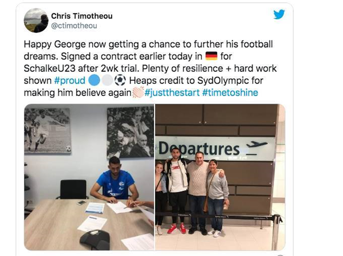The width and height of the screenshot is (343, 256).
Task: Follow the #timetoshine hashtag link
Action: 230,93
